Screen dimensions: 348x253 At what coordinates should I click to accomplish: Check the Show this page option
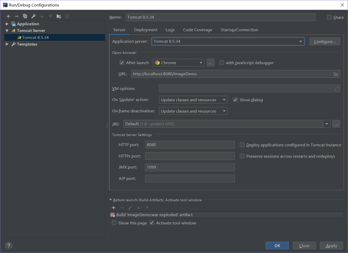[x=114, y=223]
